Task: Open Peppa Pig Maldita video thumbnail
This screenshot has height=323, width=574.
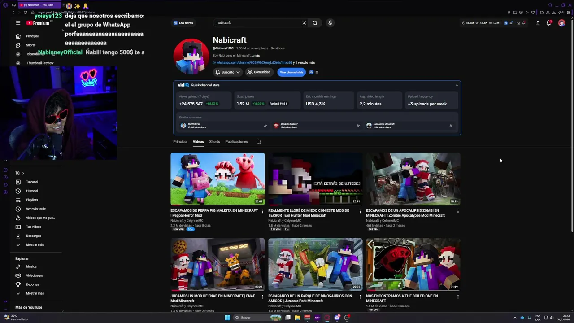Action: click(x=217, y=179)
